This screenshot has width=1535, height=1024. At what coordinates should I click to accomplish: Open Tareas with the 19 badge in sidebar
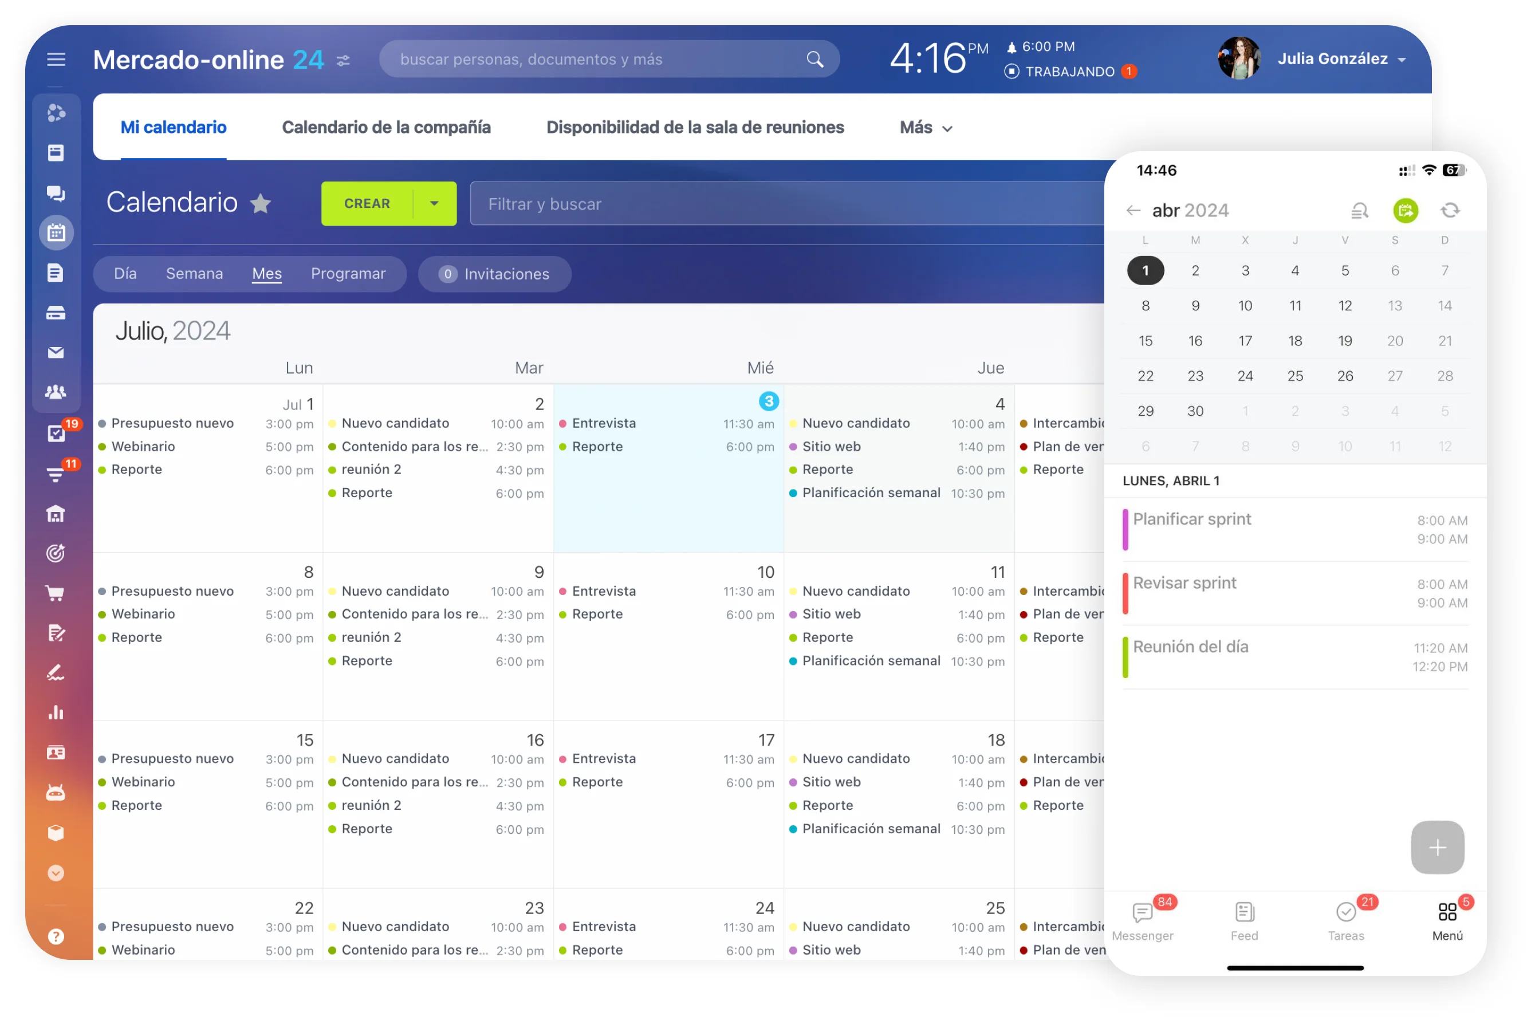(56, 433)
